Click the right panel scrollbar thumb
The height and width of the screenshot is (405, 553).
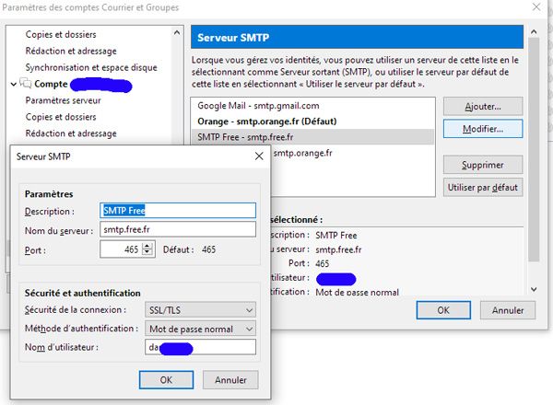pyautogui.click(x=534, y=149)
